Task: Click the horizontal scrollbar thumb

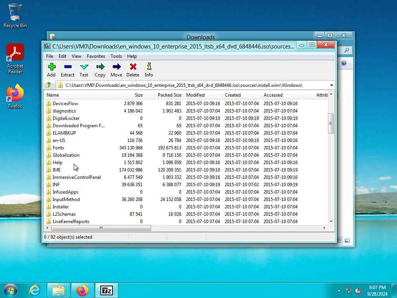Action: coord(101,228)
